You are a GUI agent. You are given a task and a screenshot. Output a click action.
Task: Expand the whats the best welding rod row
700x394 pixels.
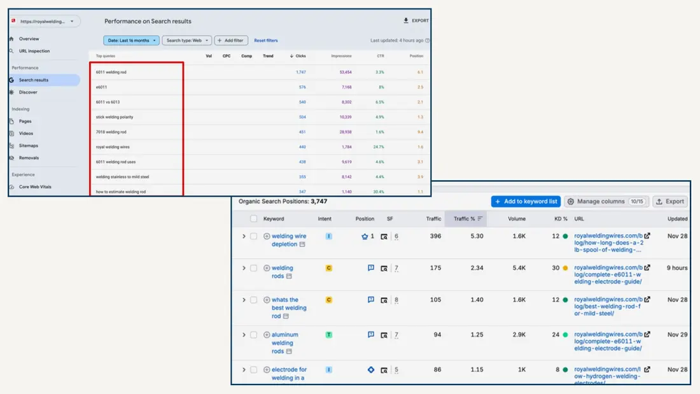click(244, 300)
